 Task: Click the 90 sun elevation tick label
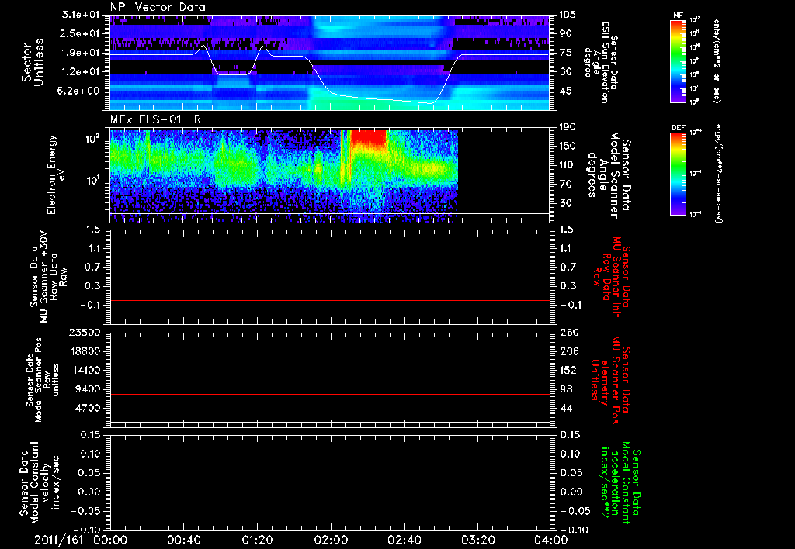point(565,33)
